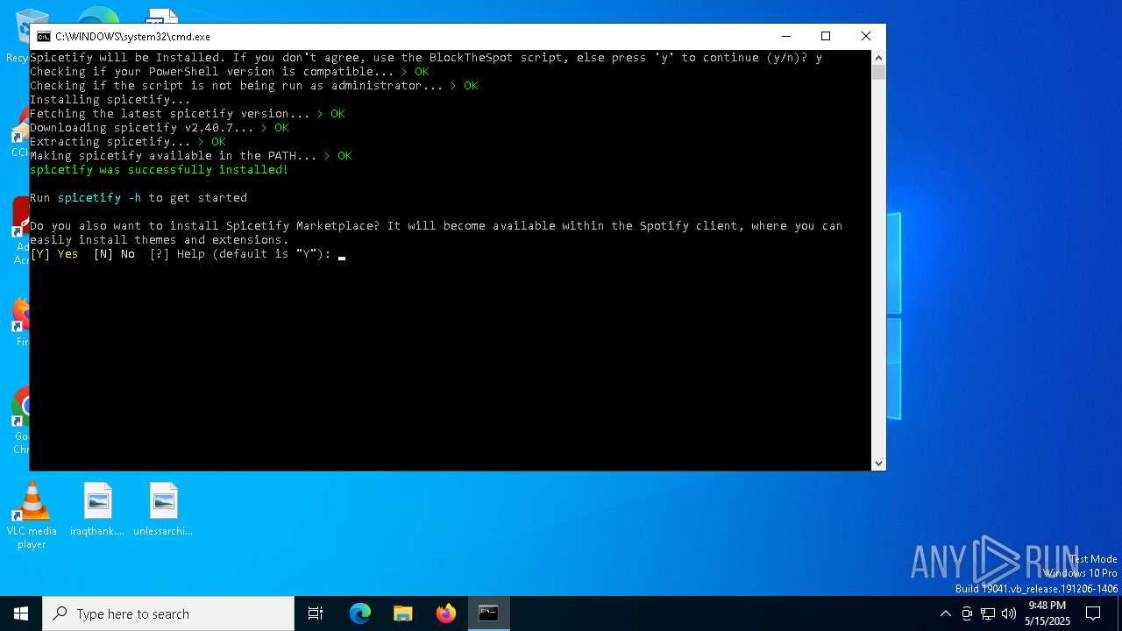Open VLC media player desktop shortcut

[x=32, y=515]
